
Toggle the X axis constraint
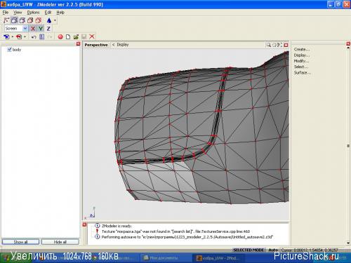33,29
